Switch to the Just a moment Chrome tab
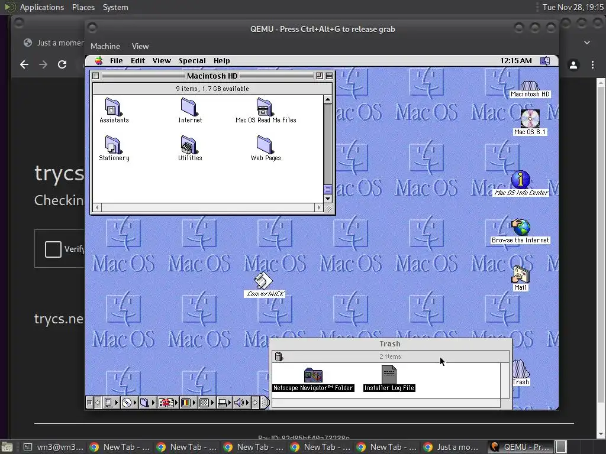Screen dimensions: 606x454 coord(54,43)
